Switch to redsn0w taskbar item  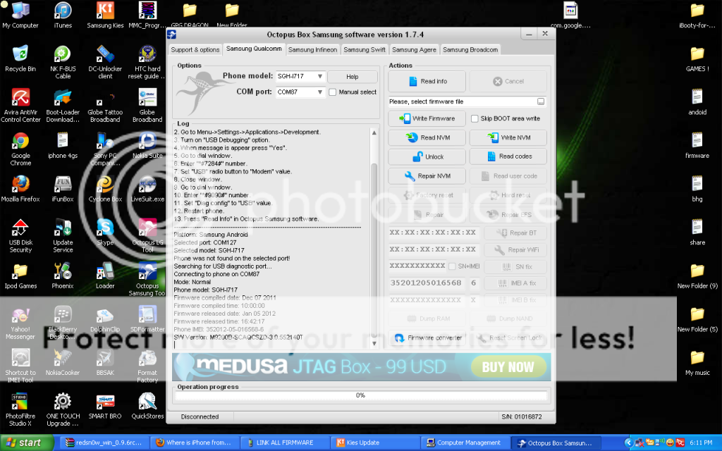tap(105, 443)
